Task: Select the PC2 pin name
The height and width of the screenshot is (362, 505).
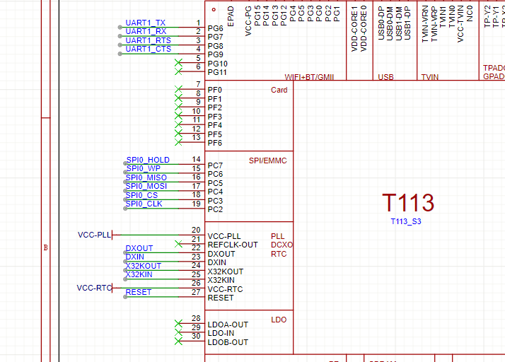Action: [x=215, y=210]
